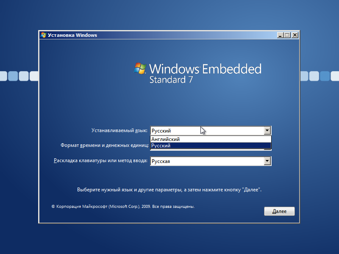Click the Microsoft copyright notice text
The height and width of the screenshot is (254, 339).
[123, 207]
